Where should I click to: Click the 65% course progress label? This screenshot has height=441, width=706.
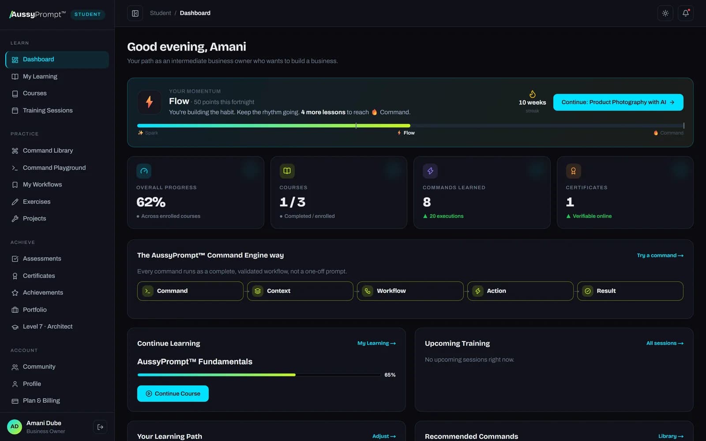point(390,375)
